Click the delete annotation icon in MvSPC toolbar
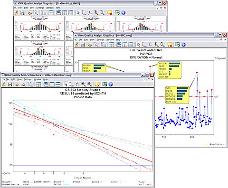This screenshot has height=188, width=228. point(170,45)
